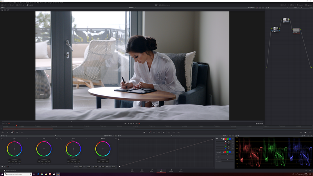Open the Color Match palette
The width and height of the screenshot is (313, 176).
[x=7, y=133]
